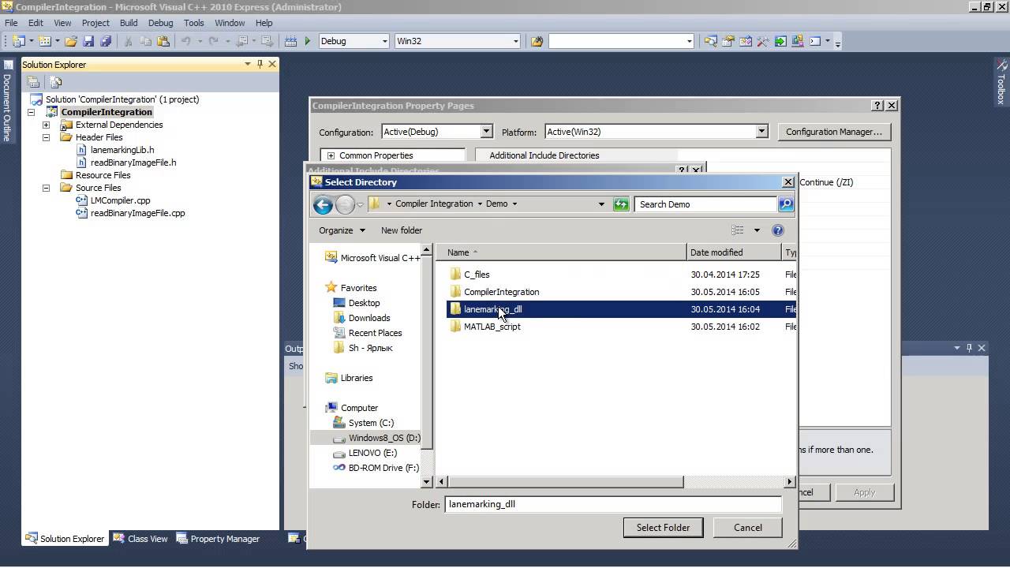Click the Document Outline side tab

coord(6,103)
